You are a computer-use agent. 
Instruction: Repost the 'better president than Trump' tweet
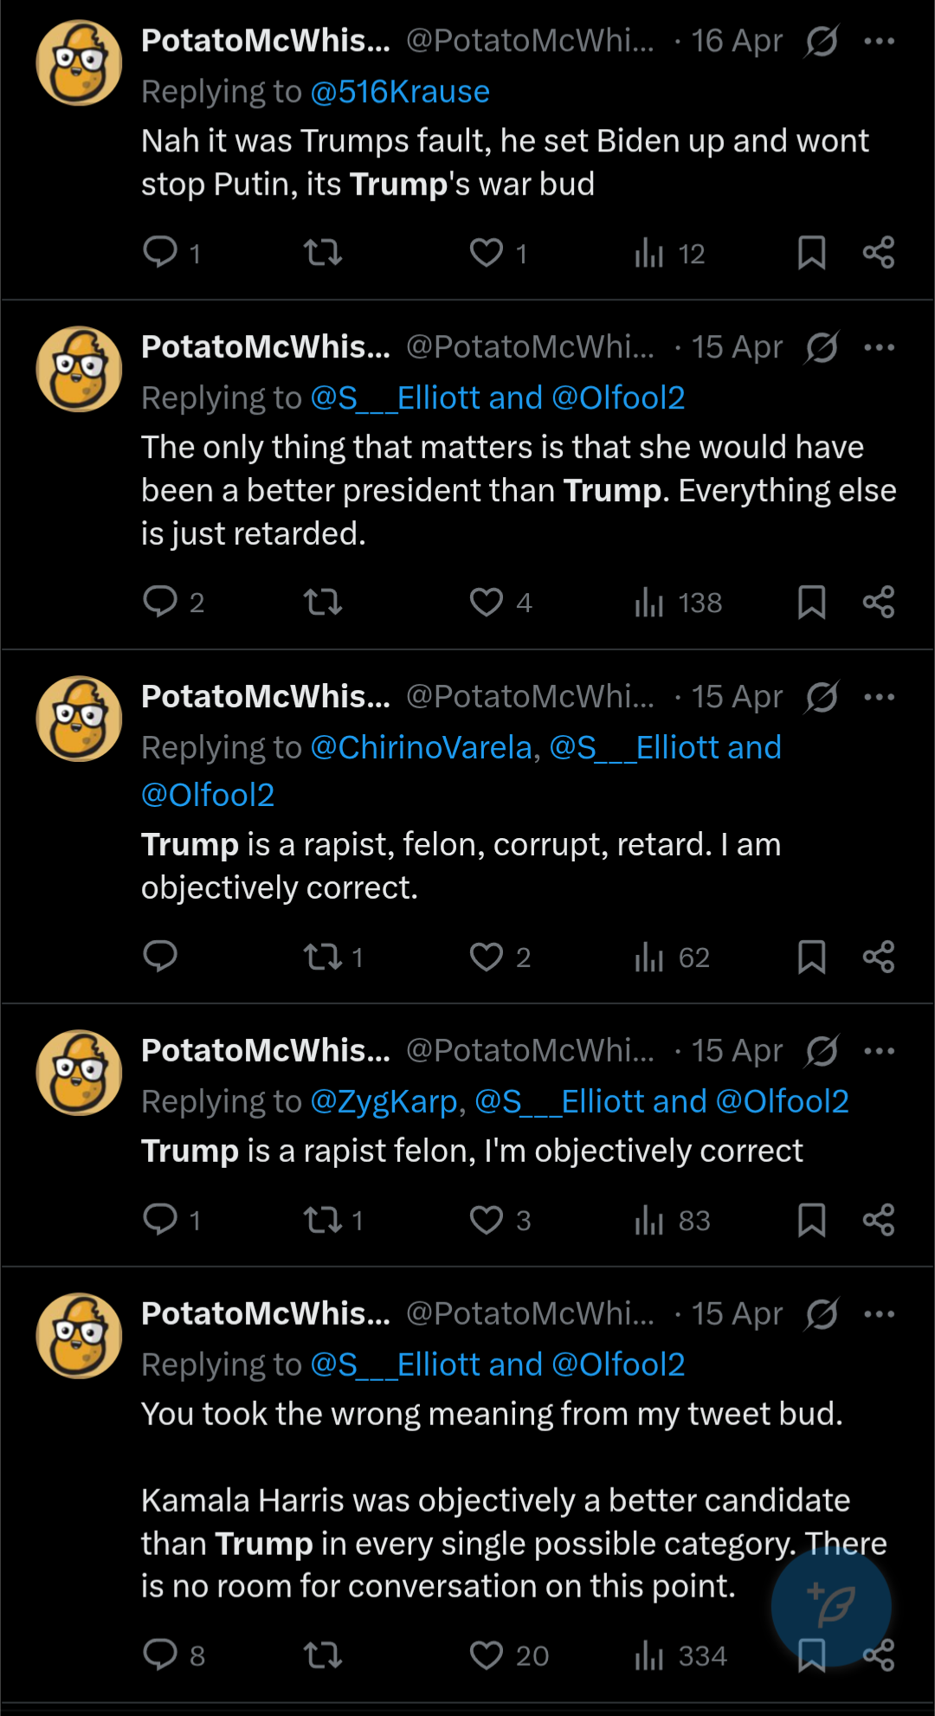click(322, 602)
